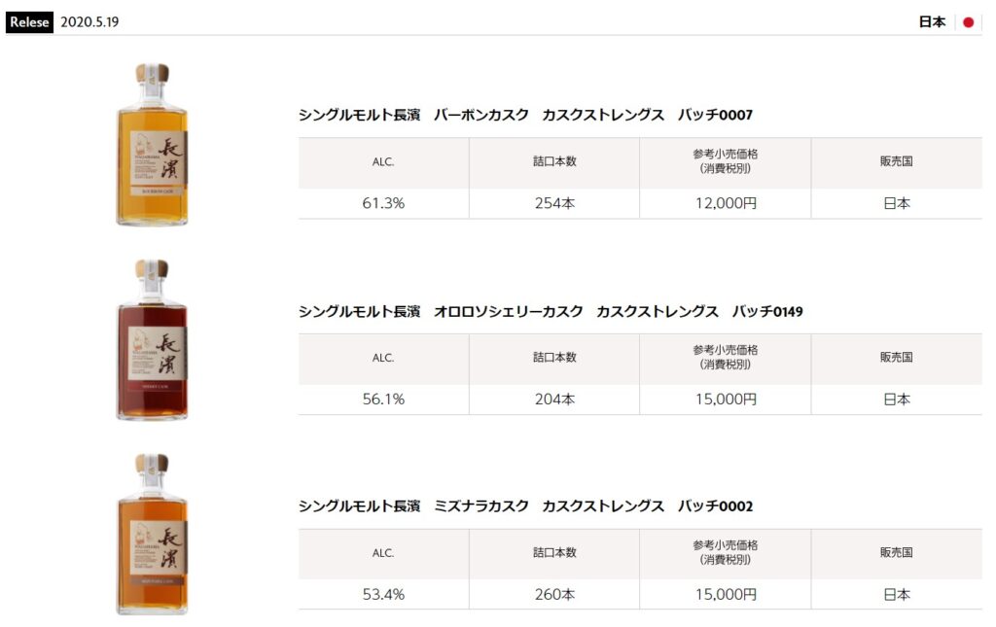Open the Oloroso Sherry Cask bottle image
Screen dimensions: 996x627
coord(153,340)
